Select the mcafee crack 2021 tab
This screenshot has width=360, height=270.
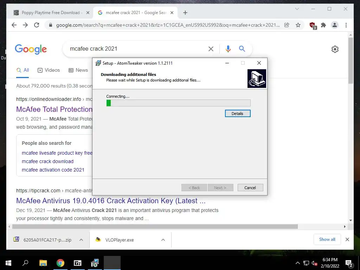135,13
